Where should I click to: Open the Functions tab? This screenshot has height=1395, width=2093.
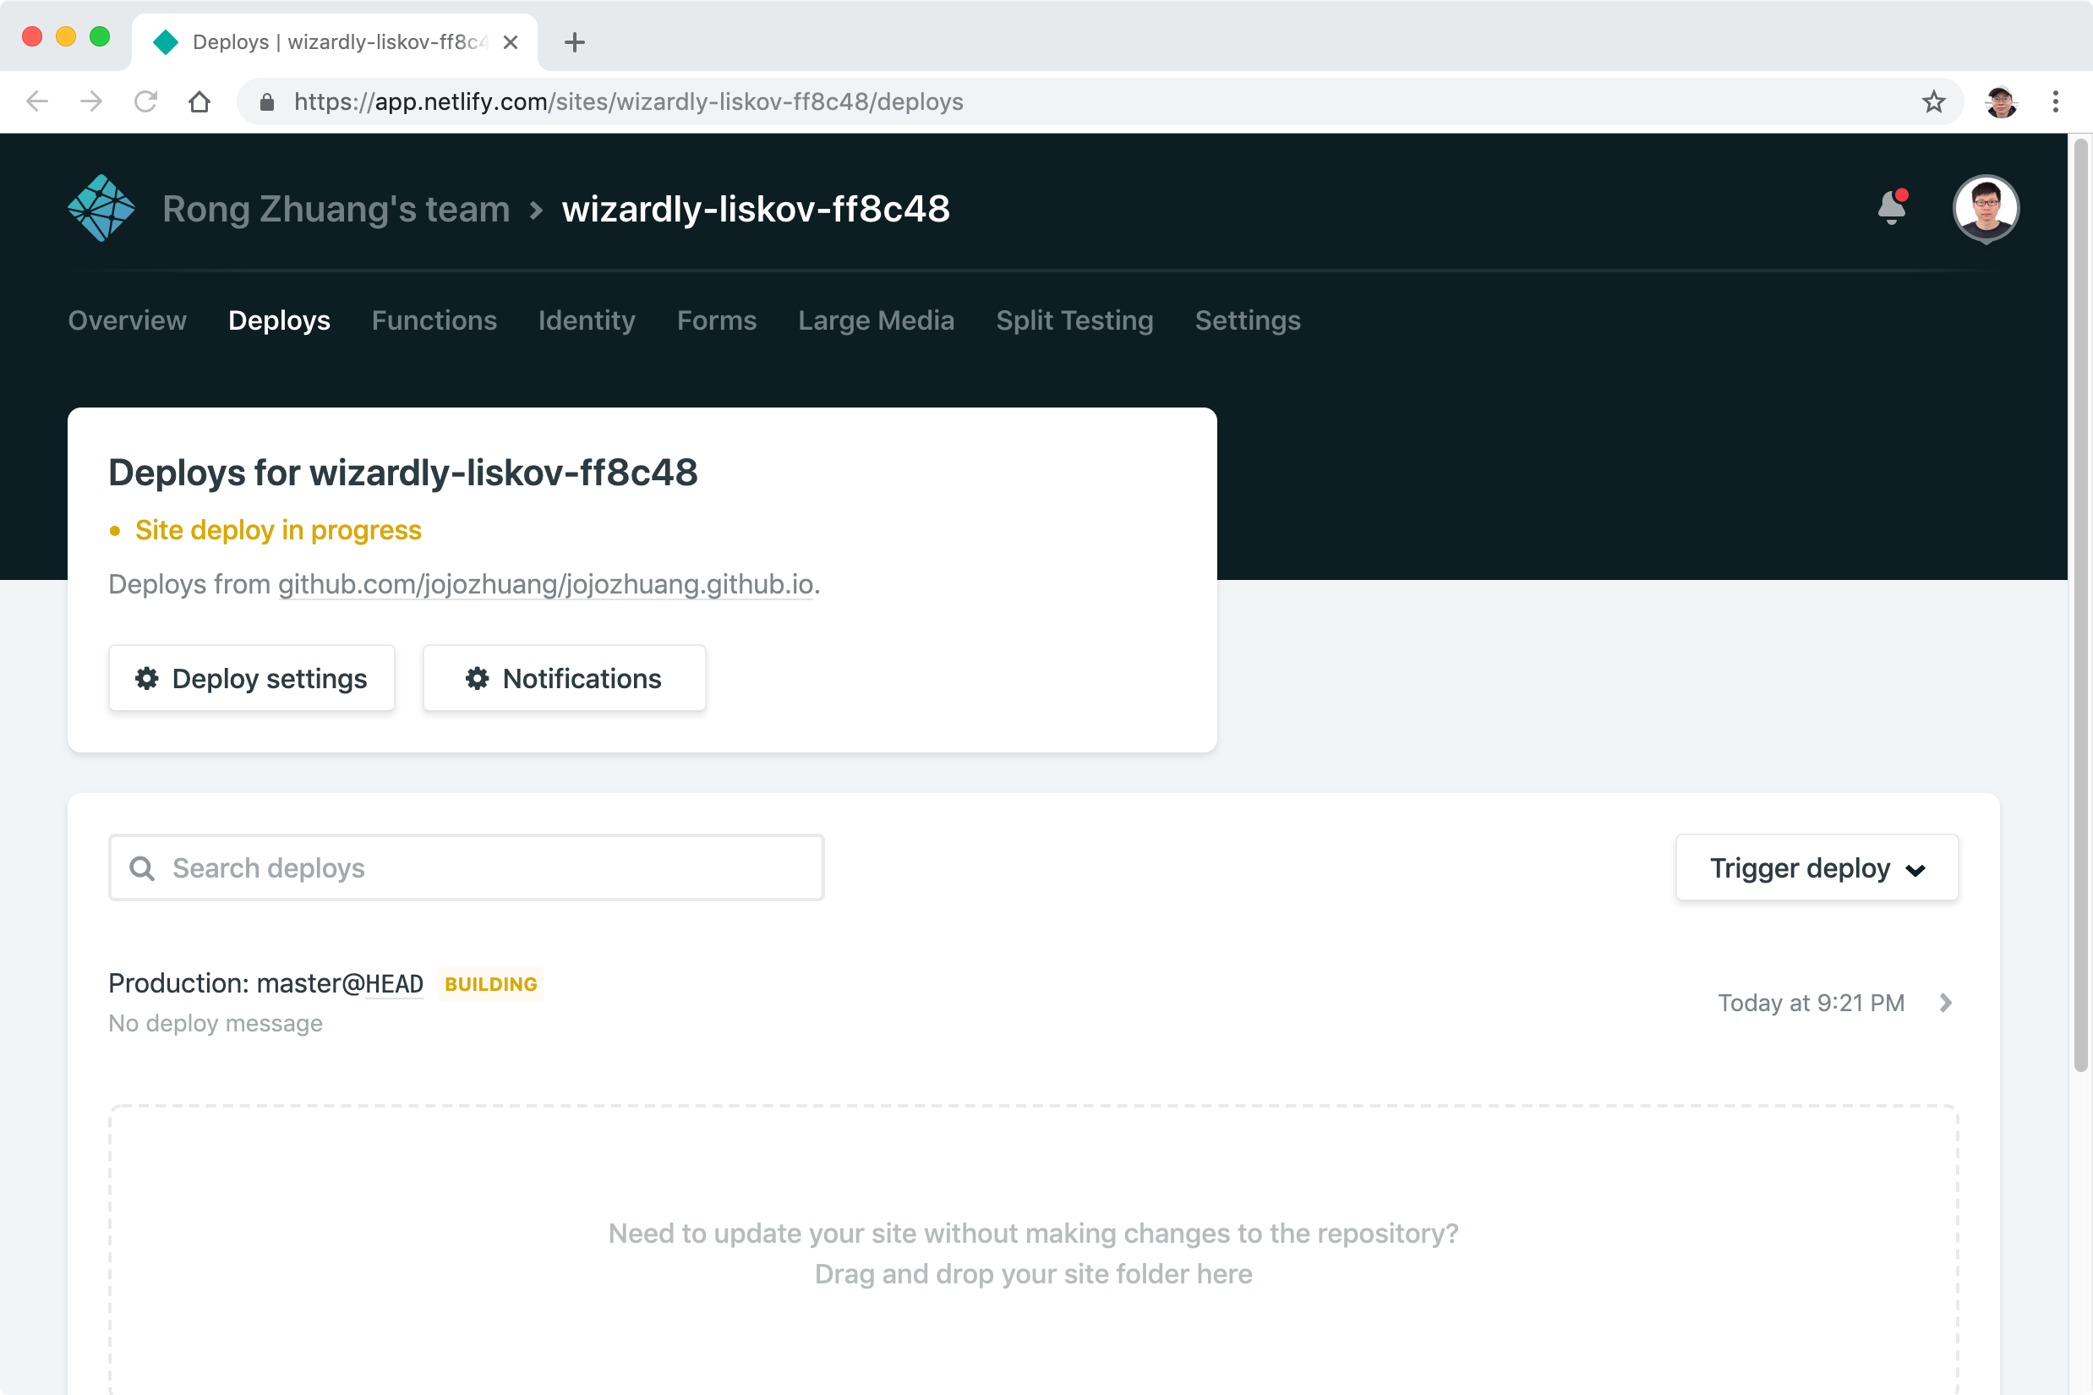(x=434, y=320)
